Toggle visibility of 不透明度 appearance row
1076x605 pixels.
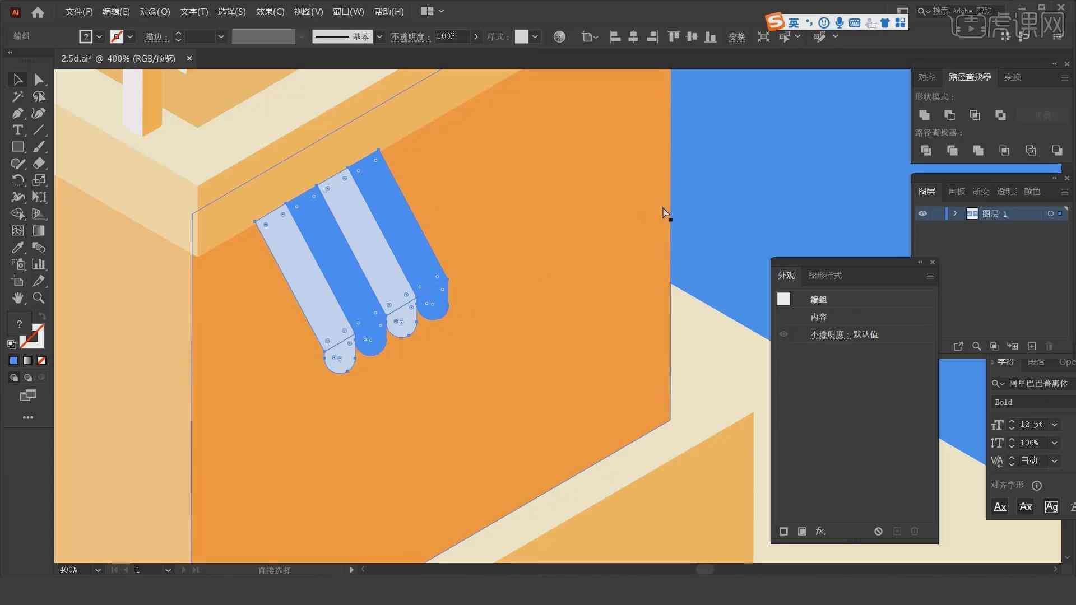[x=783, y=334]
